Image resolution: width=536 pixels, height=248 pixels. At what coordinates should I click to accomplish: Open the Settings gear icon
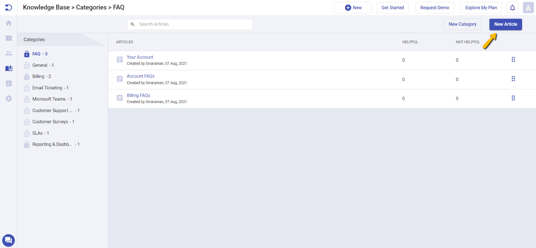[x=8, y=98]
